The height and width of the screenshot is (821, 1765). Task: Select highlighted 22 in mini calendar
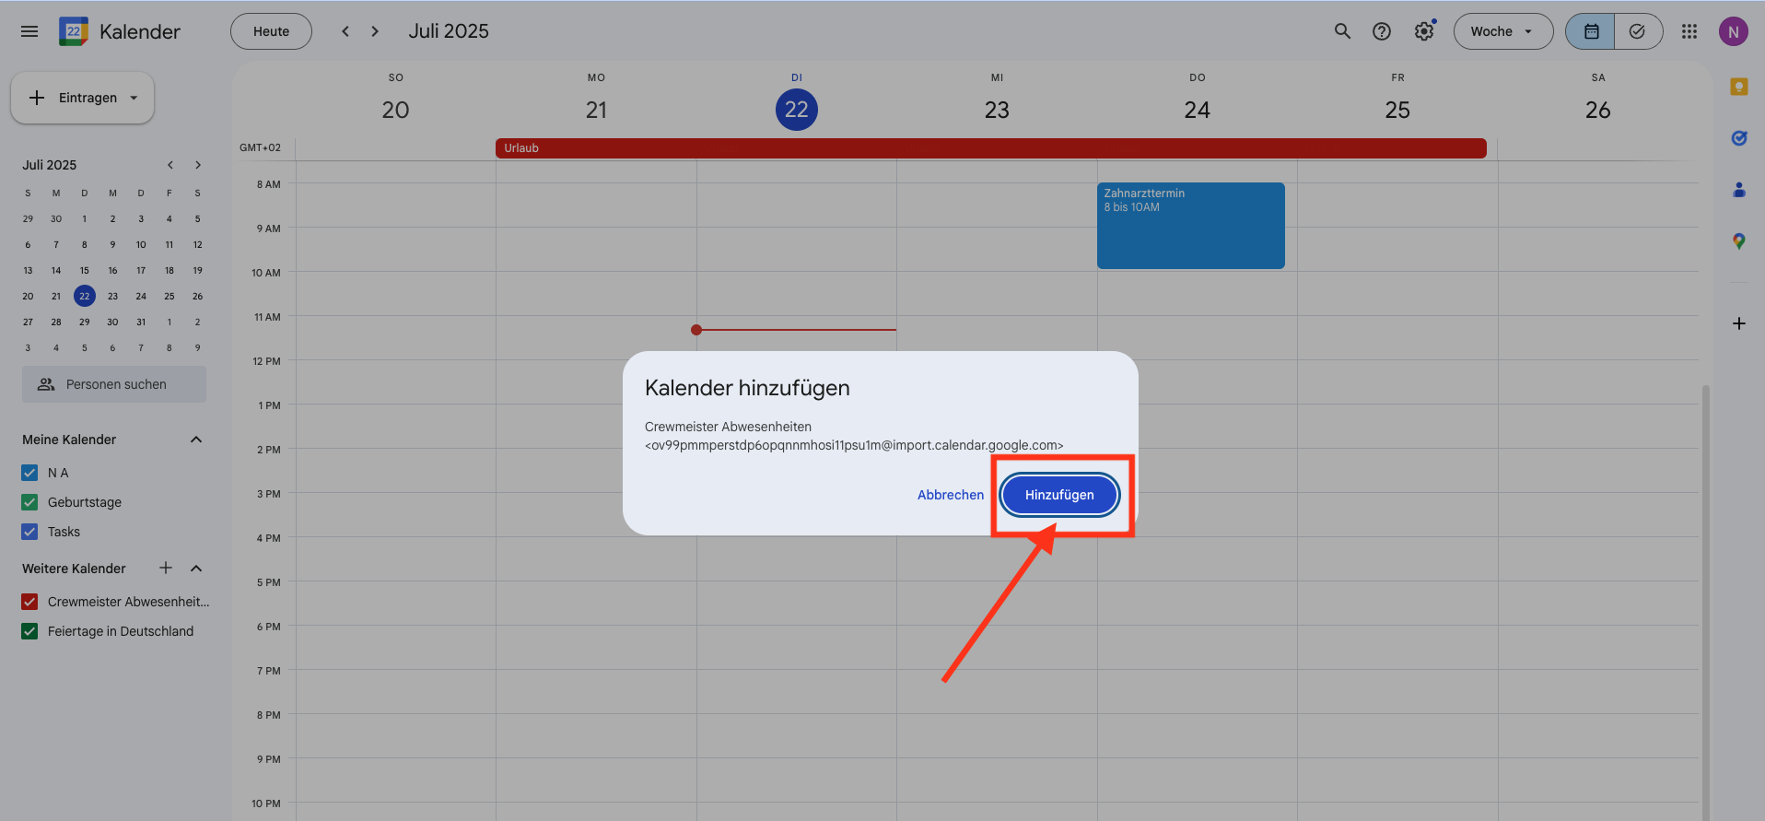(x=84, y=296)
